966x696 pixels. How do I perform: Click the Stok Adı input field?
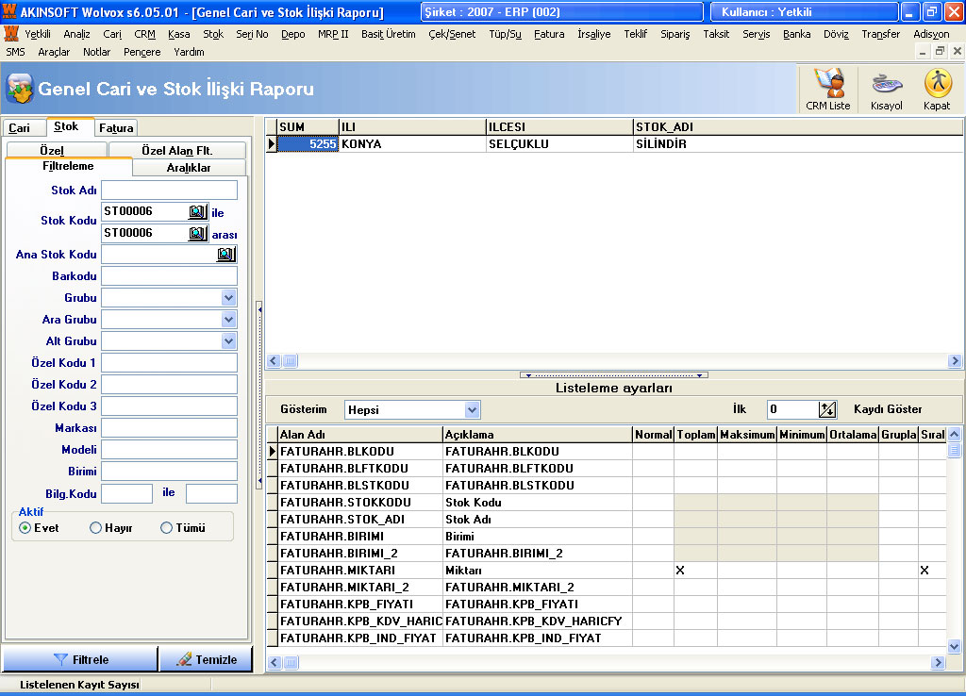169,191
